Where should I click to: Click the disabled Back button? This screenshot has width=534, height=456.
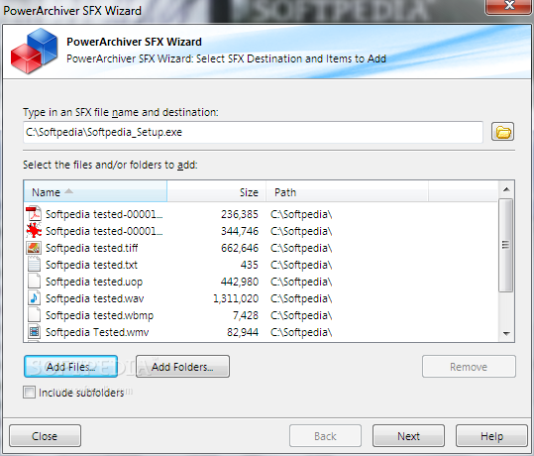[325, 436]
